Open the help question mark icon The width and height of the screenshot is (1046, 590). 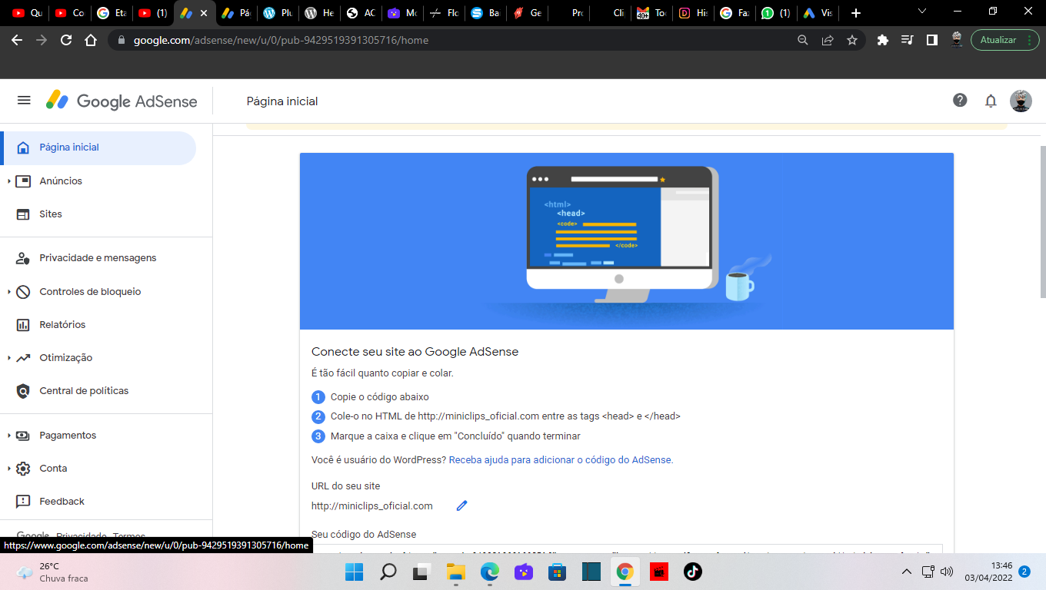(x=960, y=100)
